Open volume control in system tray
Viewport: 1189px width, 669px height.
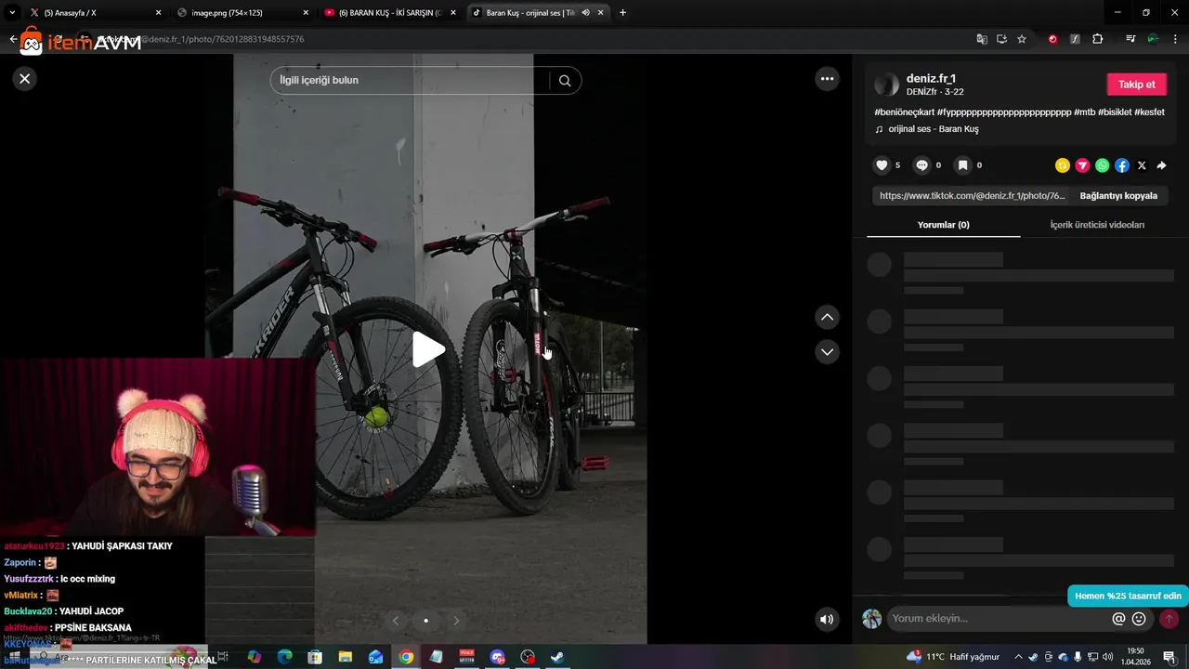point(1107,657)
